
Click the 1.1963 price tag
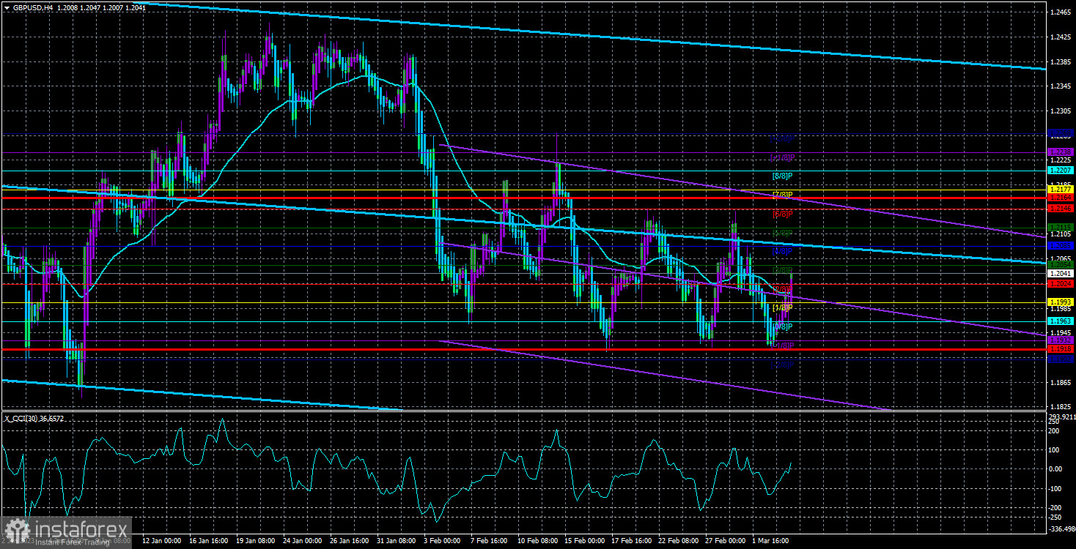pos(1061,321)
